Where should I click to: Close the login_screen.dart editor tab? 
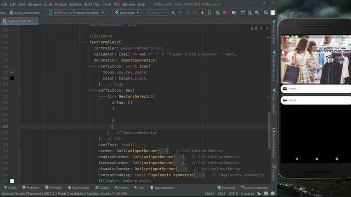pos(36,21)
